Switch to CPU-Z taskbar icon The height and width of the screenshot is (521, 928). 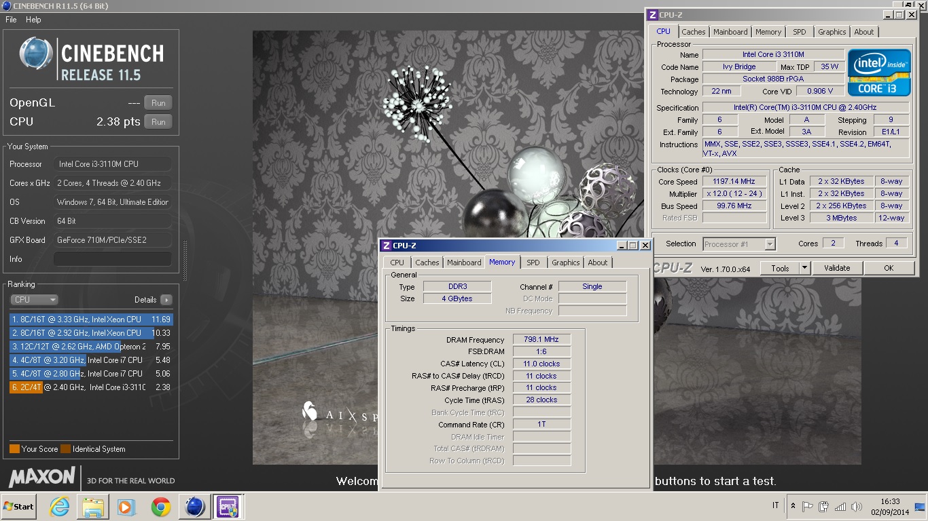(228, 507)
